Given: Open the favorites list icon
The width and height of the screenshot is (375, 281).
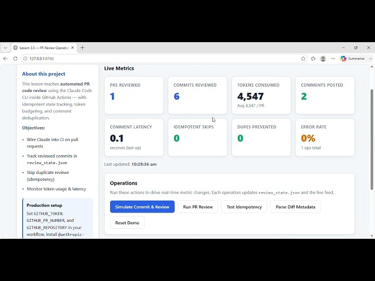Looking at the screenshot, I should (313, 59).
